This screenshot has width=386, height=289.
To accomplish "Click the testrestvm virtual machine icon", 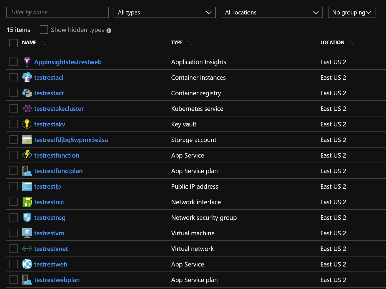I will (27, 233).
